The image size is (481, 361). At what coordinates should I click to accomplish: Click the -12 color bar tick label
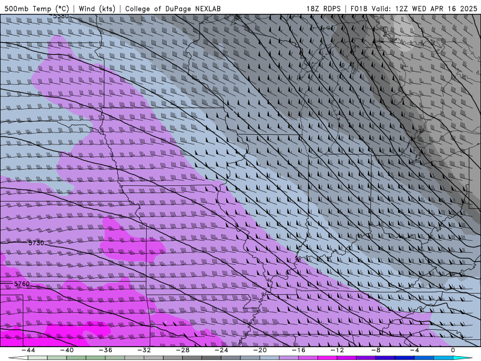pyautogui.click(x=337, y=350)
